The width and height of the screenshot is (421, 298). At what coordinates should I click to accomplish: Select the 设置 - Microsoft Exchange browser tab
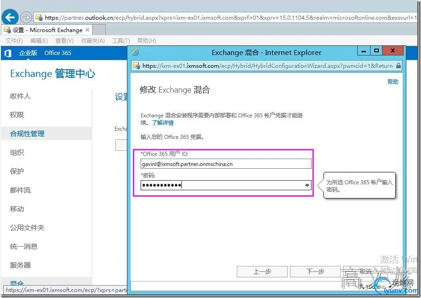coord(47,30)
